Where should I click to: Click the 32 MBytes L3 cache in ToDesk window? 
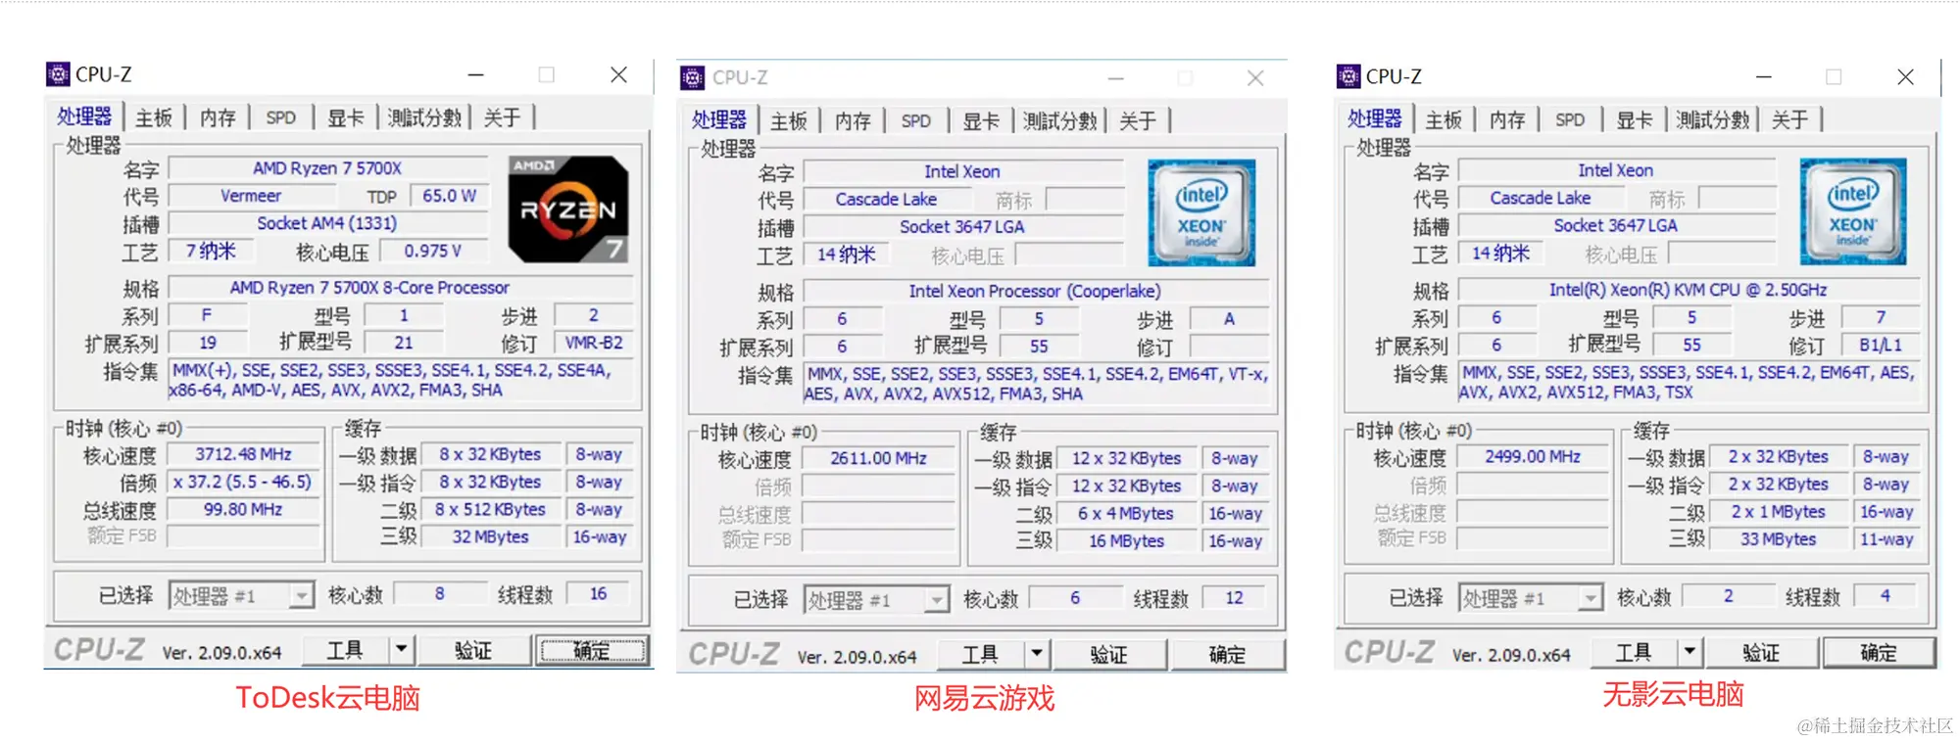point(490,536)
